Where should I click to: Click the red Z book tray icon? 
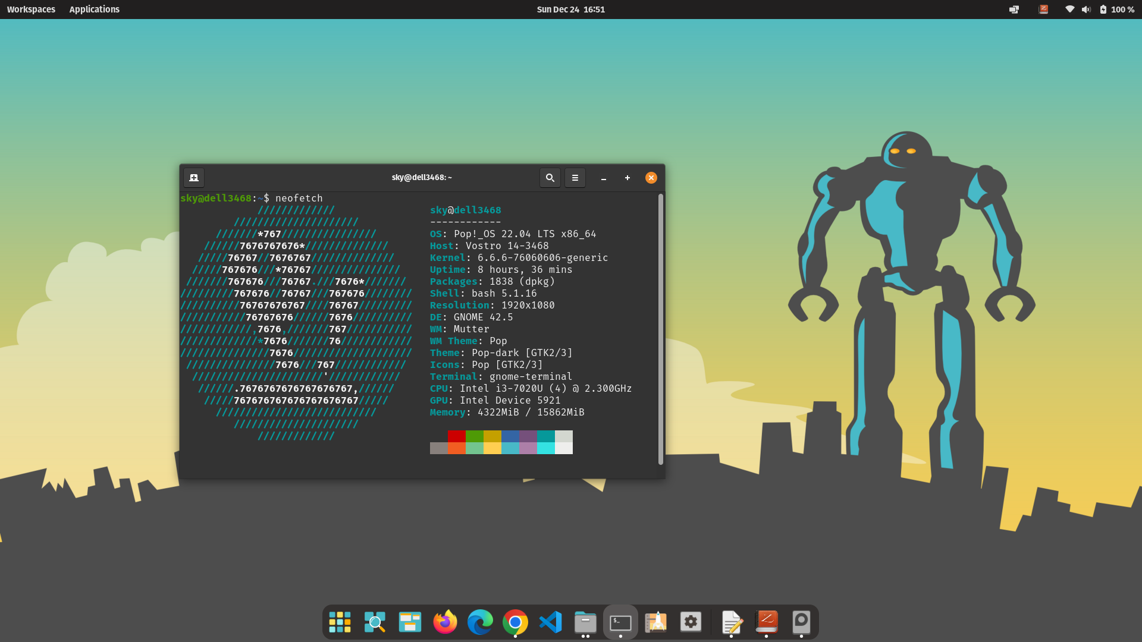pos(1043,10)
